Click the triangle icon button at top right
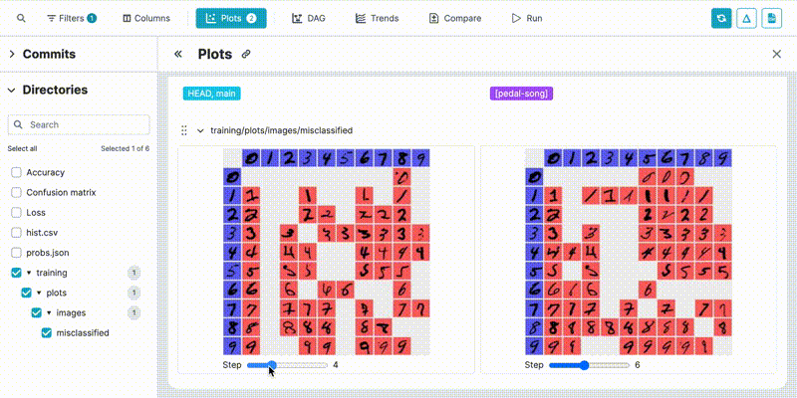The width and height of the screenshot is (797, 398). coord(746,18)
